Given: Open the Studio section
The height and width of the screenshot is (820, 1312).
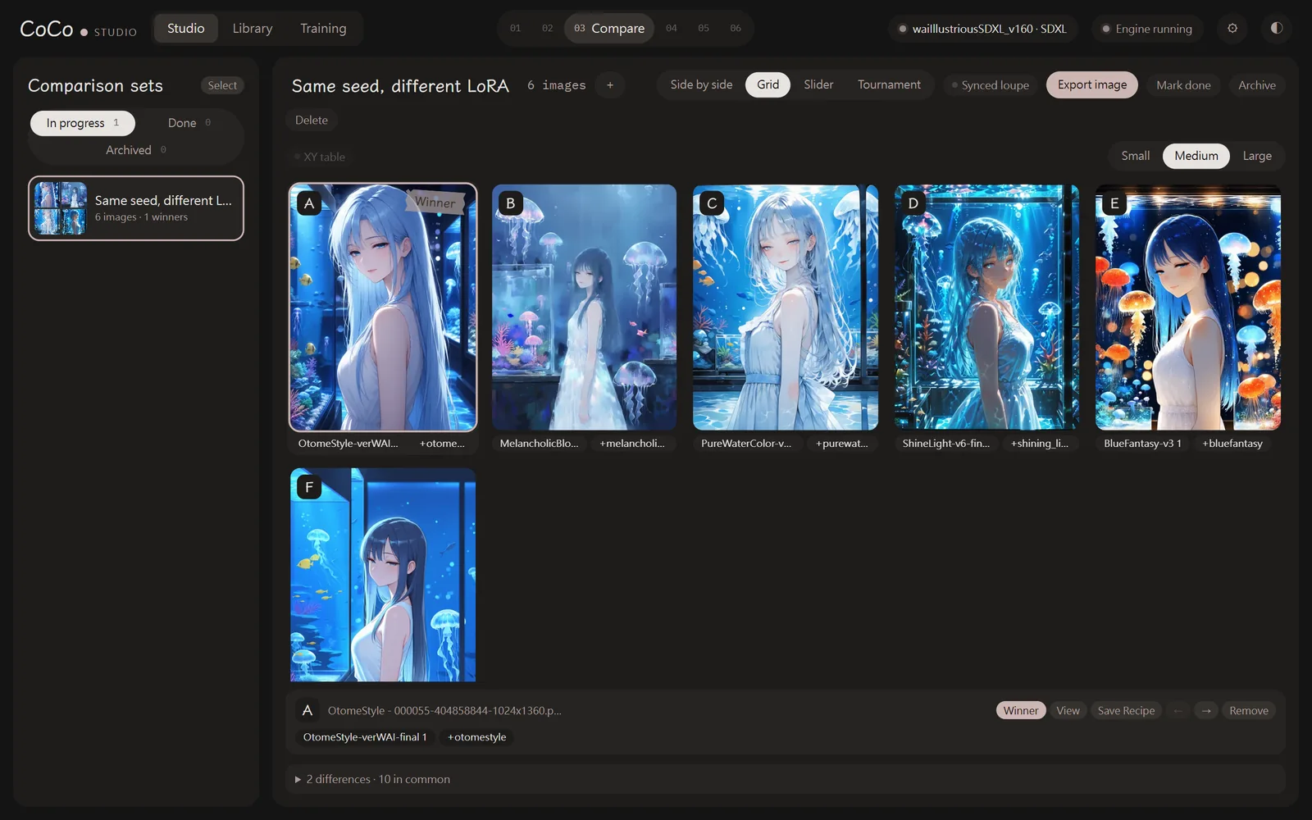Looking at the screenshot, I should tap(186, 28).
